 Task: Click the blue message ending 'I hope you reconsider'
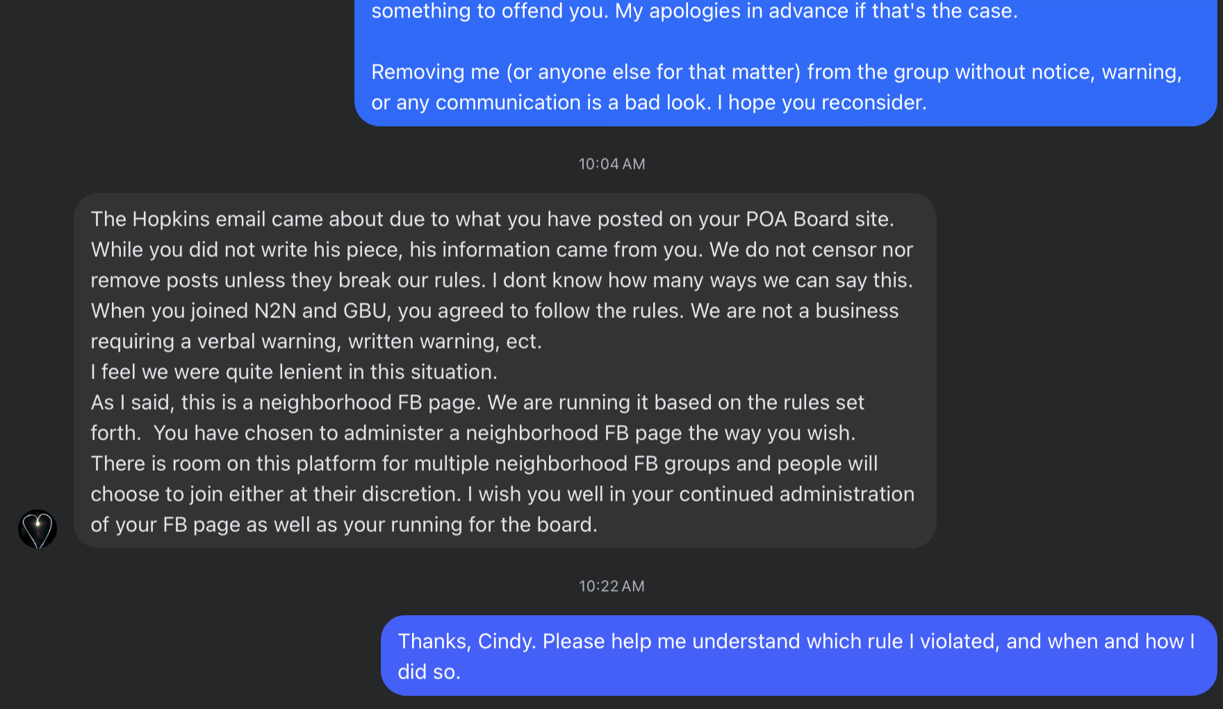click(x=785, y=62)
